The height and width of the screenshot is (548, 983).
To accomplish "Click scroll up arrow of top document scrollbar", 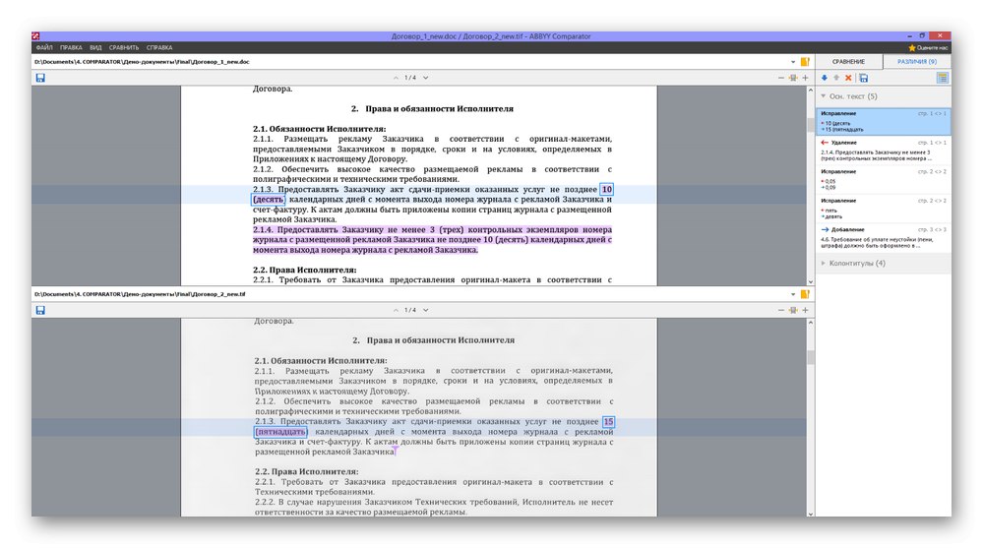I will point(810,91).
